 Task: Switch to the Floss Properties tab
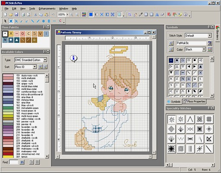[x=194, y=102]
